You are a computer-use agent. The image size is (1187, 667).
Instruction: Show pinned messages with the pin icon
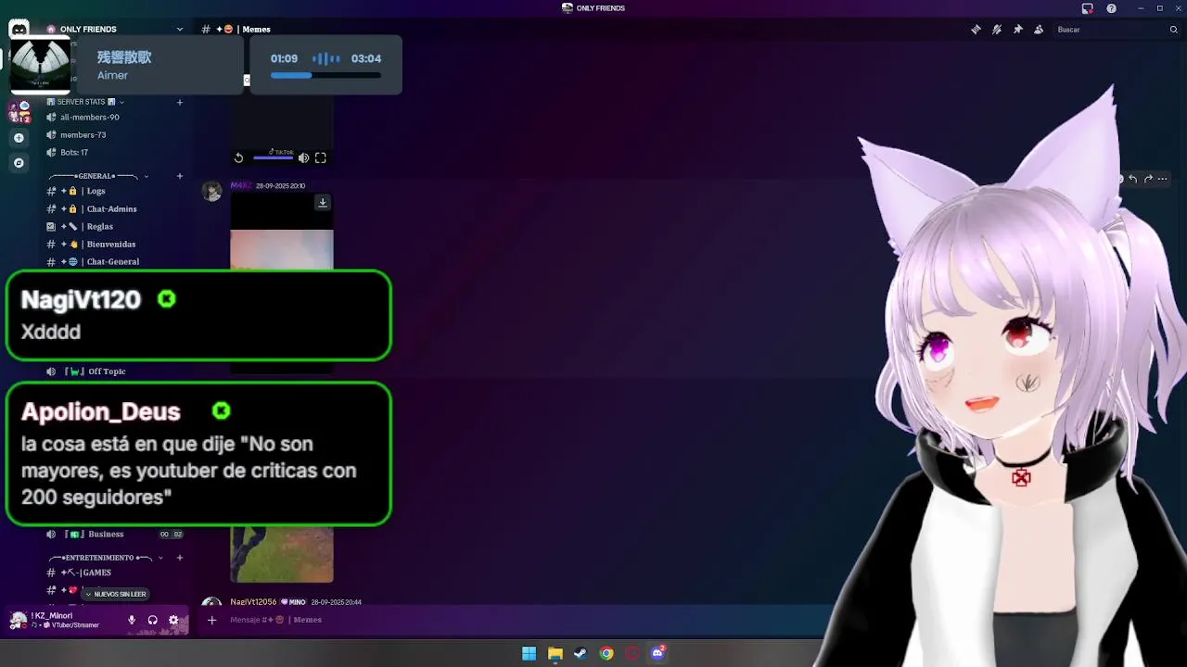point(1017,30)
